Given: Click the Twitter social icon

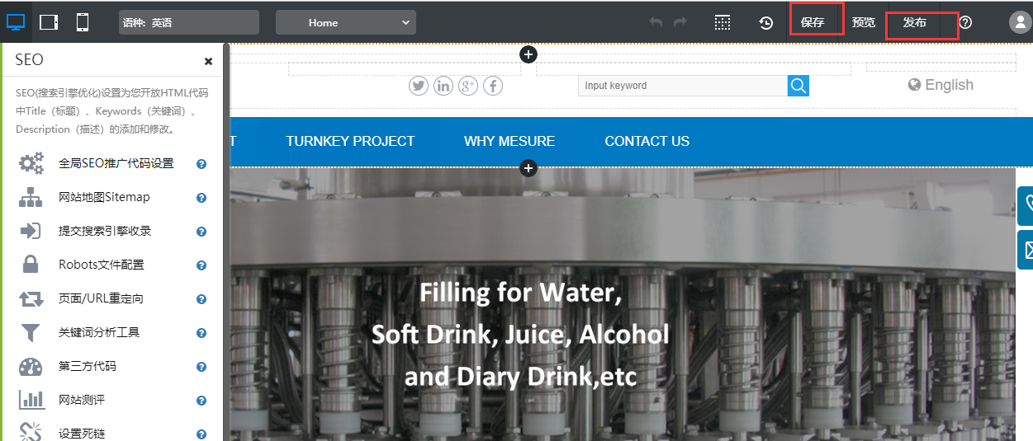Looking at the screenshot, I should click(419, 86).
